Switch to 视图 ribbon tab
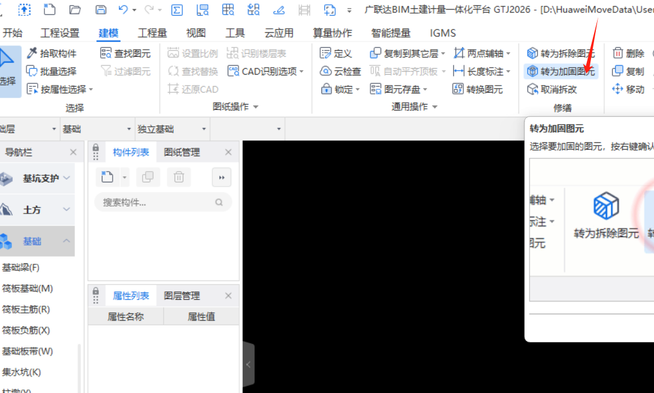Viewport: 654px width, 393px height. coord(195,32)
